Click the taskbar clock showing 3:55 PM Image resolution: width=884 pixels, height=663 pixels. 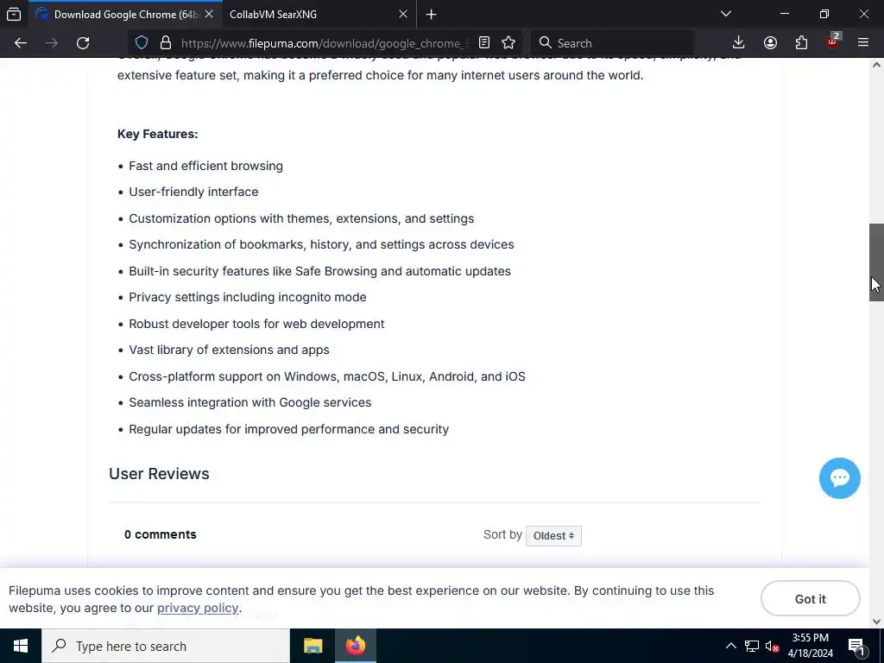[810, 646]
